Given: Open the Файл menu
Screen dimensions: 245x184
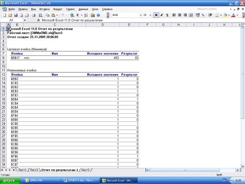Looking at the screenshot, I should click(11, 9).
